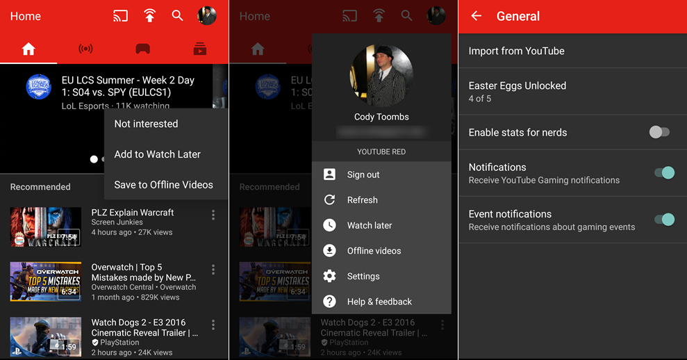Switch to the Games controller tab, left screen
687x360 pixels.
click(143, 49)
